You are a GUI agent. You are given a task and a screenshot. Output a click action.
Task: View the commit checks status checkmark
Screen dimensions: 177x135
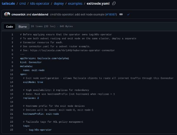click(x=128, y=14)
